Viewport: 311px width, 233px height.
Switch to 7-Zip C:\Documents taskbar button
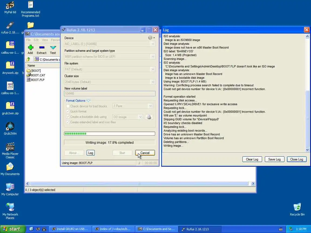coord(156,229)
